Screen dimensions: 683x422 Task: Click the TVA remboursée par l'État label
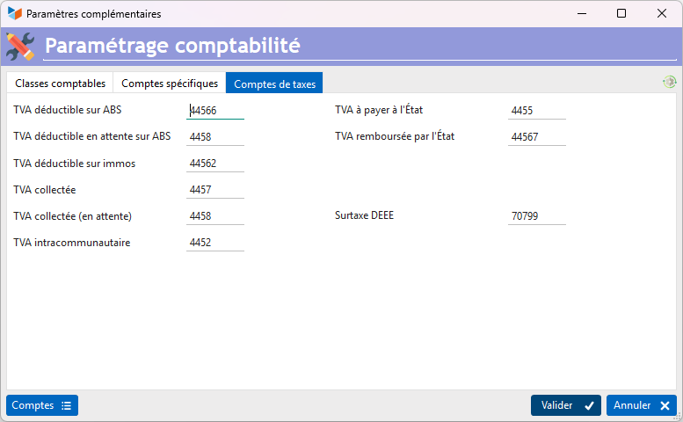pos(395,136)
